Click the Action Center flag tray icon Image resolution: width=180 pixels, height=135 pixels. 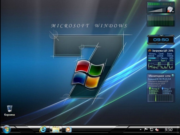coord(146,130)
